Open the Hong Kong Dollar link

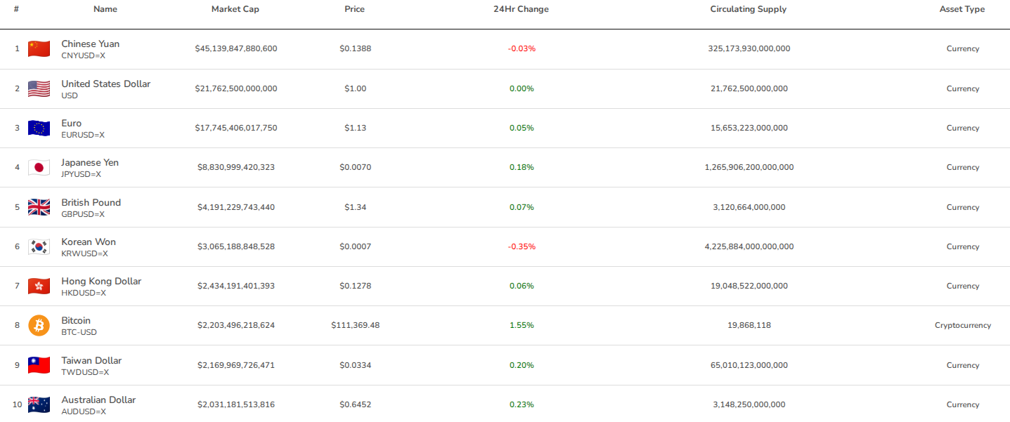[101, 281]
